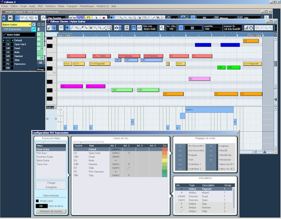Screen dimensions: 281x219
Task: Open the Nylon Guitar expression map selector
Action: point(19,35)
